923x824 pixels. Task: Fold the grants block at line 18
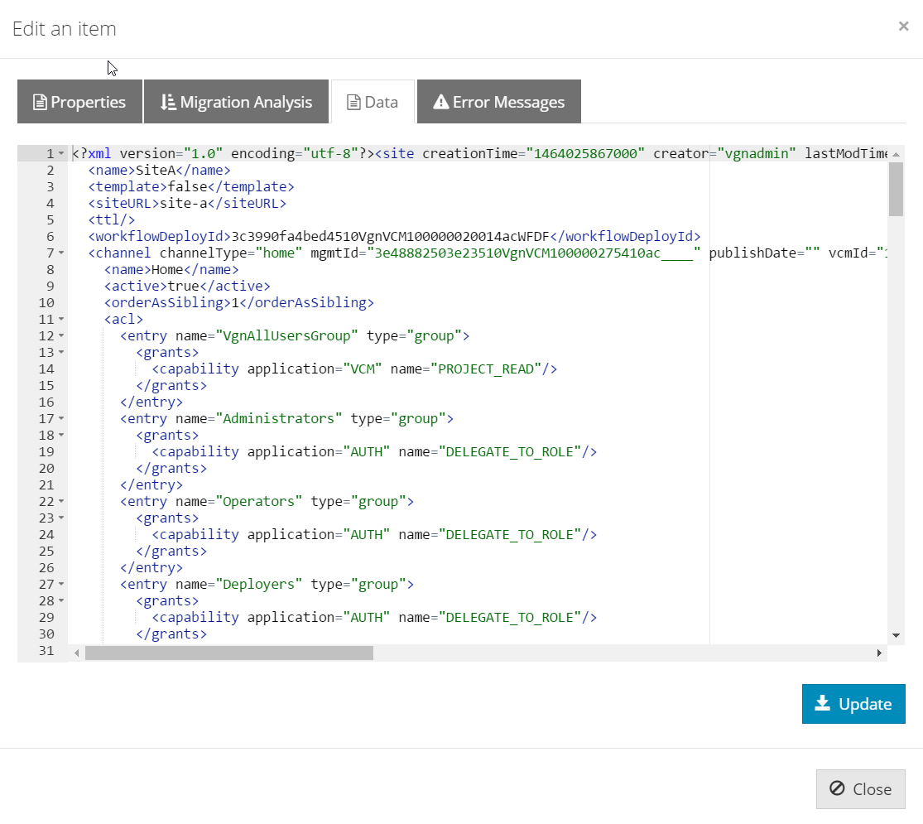[61, 436]
